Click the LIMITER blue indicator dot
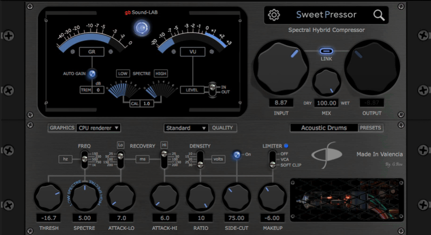Screen dimensions: 431x235 (x=286, y=146)
